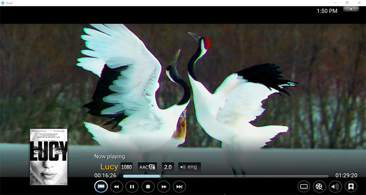Stop the video playback
The height and width of the screenshot is (195, 366).
(148, 187)
